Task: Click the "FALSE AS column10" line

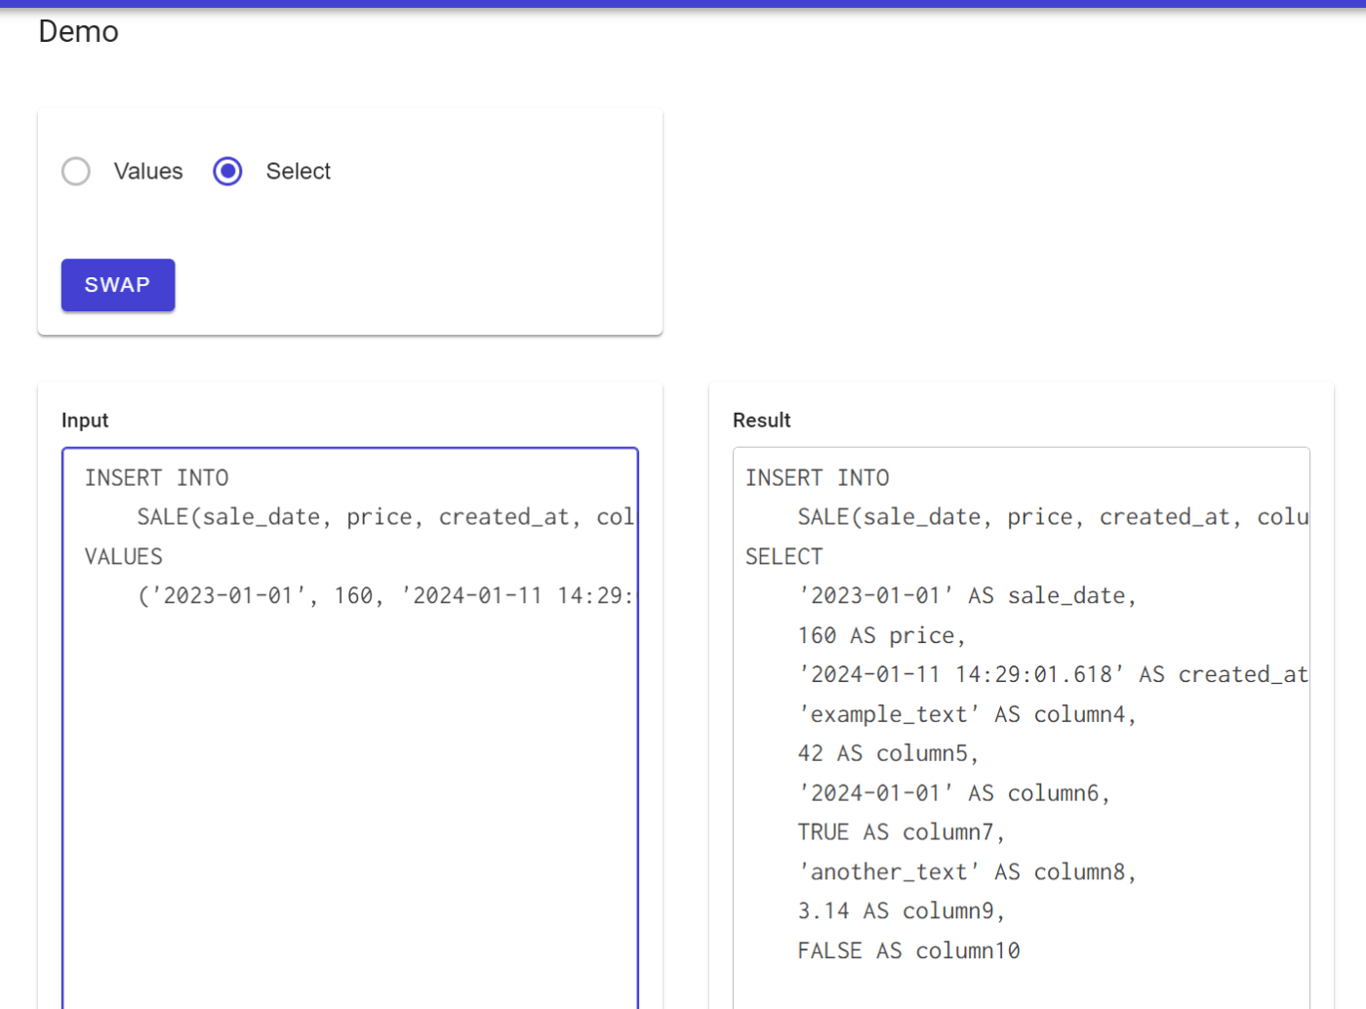Action: [908, 951]
